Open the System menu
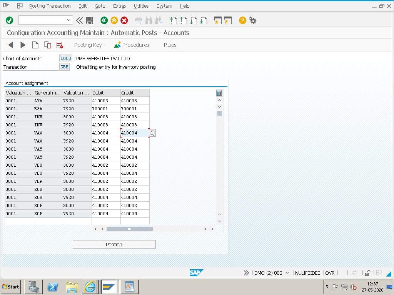Image resolution: width=394 pixels, height=295 pixels. coord(164,6)
